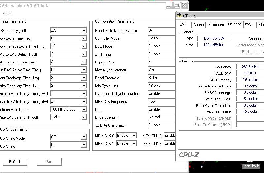Switch to the CPU tab in CPU-Z

pyautogui.click(x=183, y=25)
